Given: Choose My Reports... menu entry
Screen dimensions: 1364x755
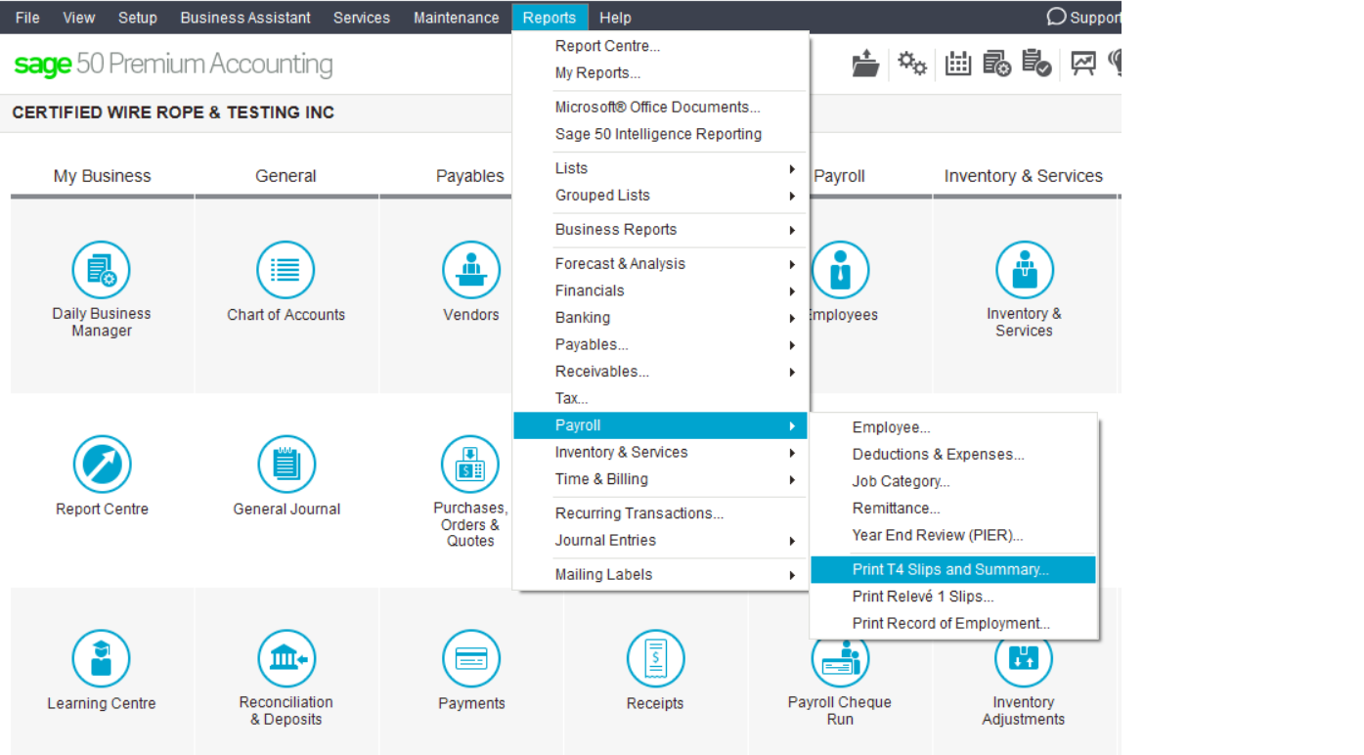Looking at the screenshot, I should click(x=660, y=73).
